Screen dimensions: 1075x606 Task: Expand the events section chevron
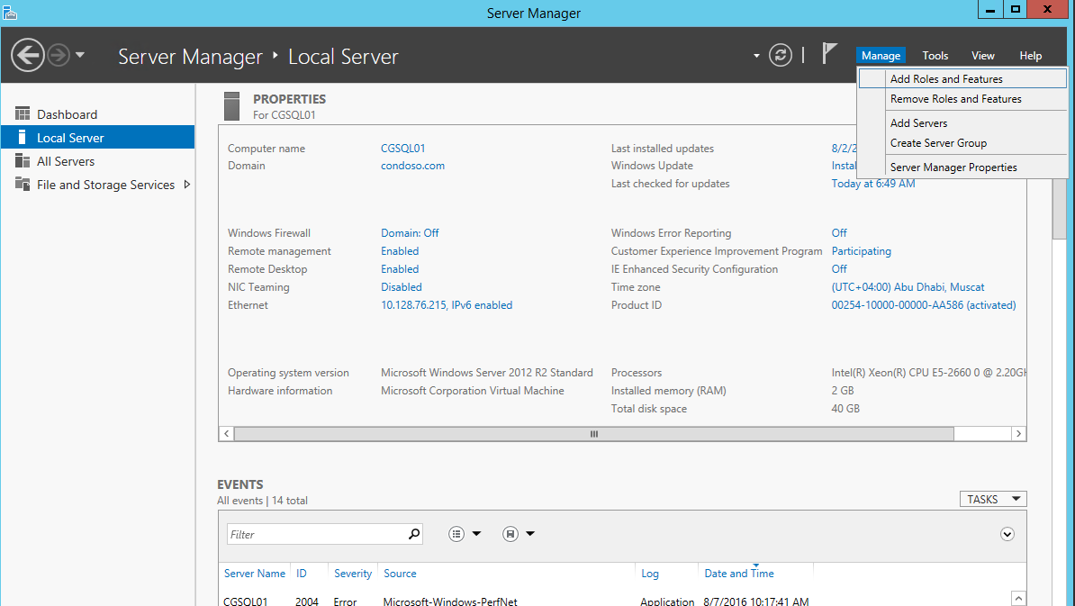(x=1007, y=534)
